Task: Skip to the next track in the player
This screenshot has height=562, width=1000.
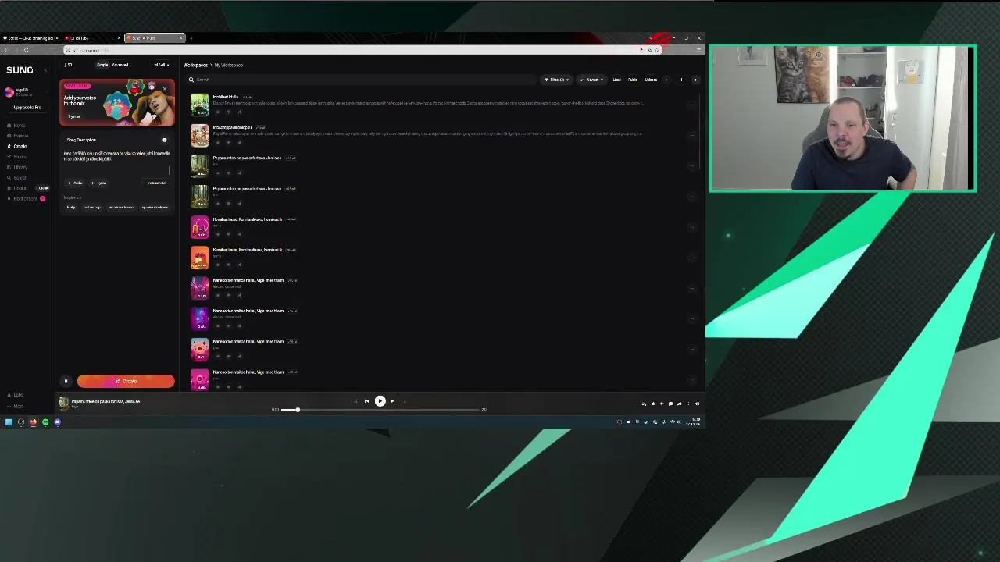Action: coord(393,401)
